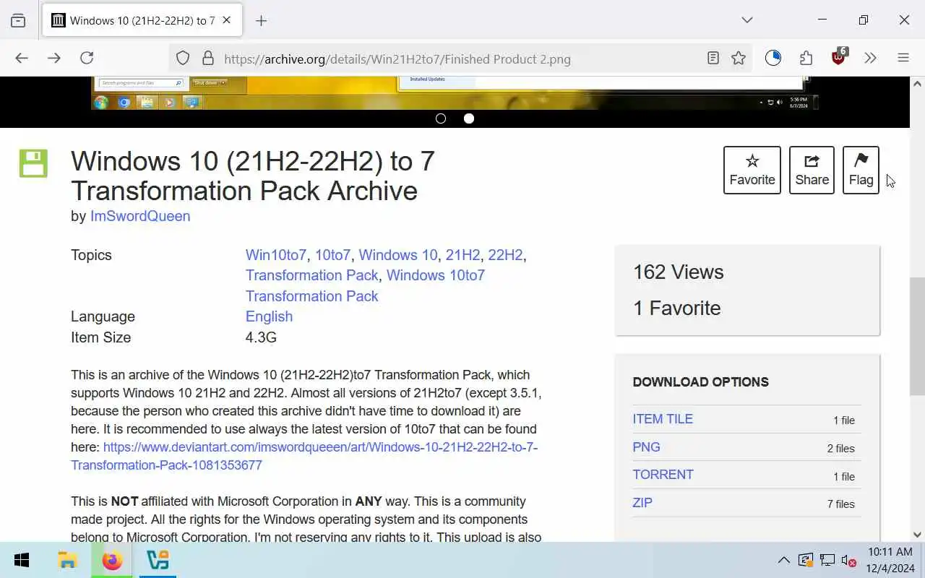Click the 162 Views stat
Viewport: 925px width, 578px height.
click(678, 272)
